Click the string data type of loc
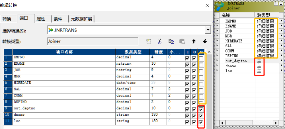This screenshot has height=129, width=285. point(133,122)
